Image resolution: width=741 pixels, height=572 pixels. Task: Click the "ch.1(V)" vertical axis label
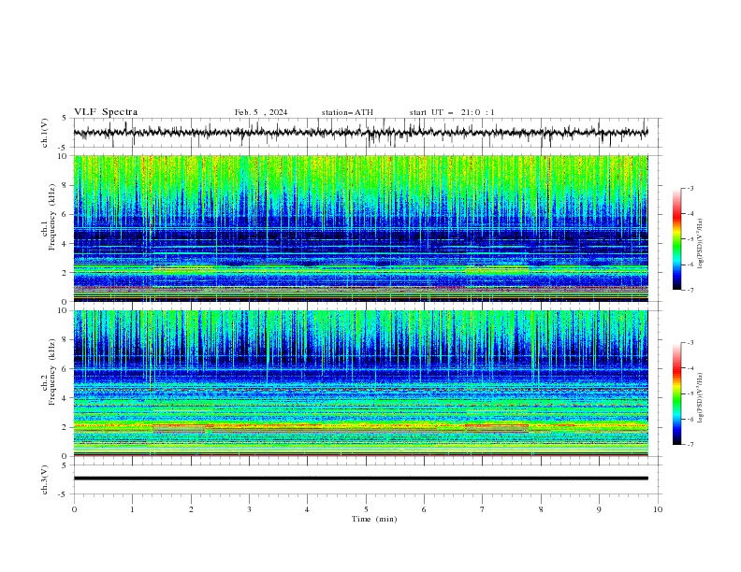click(x=45, y=133)
